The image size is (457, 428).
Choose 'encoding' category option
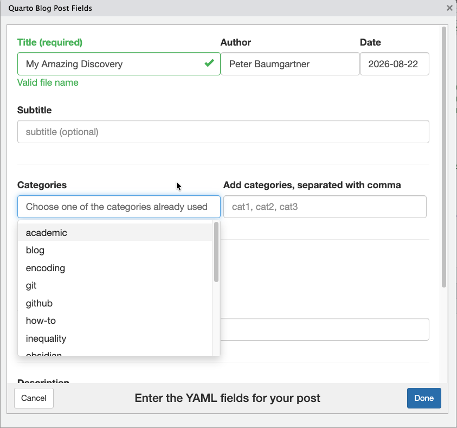coord(115,268)
